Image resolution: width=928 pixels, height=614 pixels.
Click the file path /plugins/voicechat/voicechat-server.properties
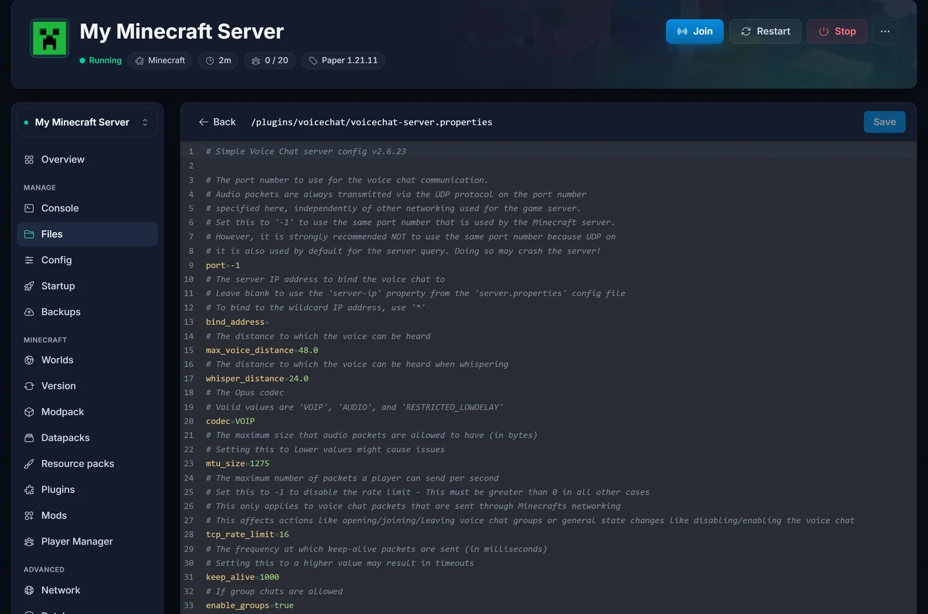(x=371, y=122)
